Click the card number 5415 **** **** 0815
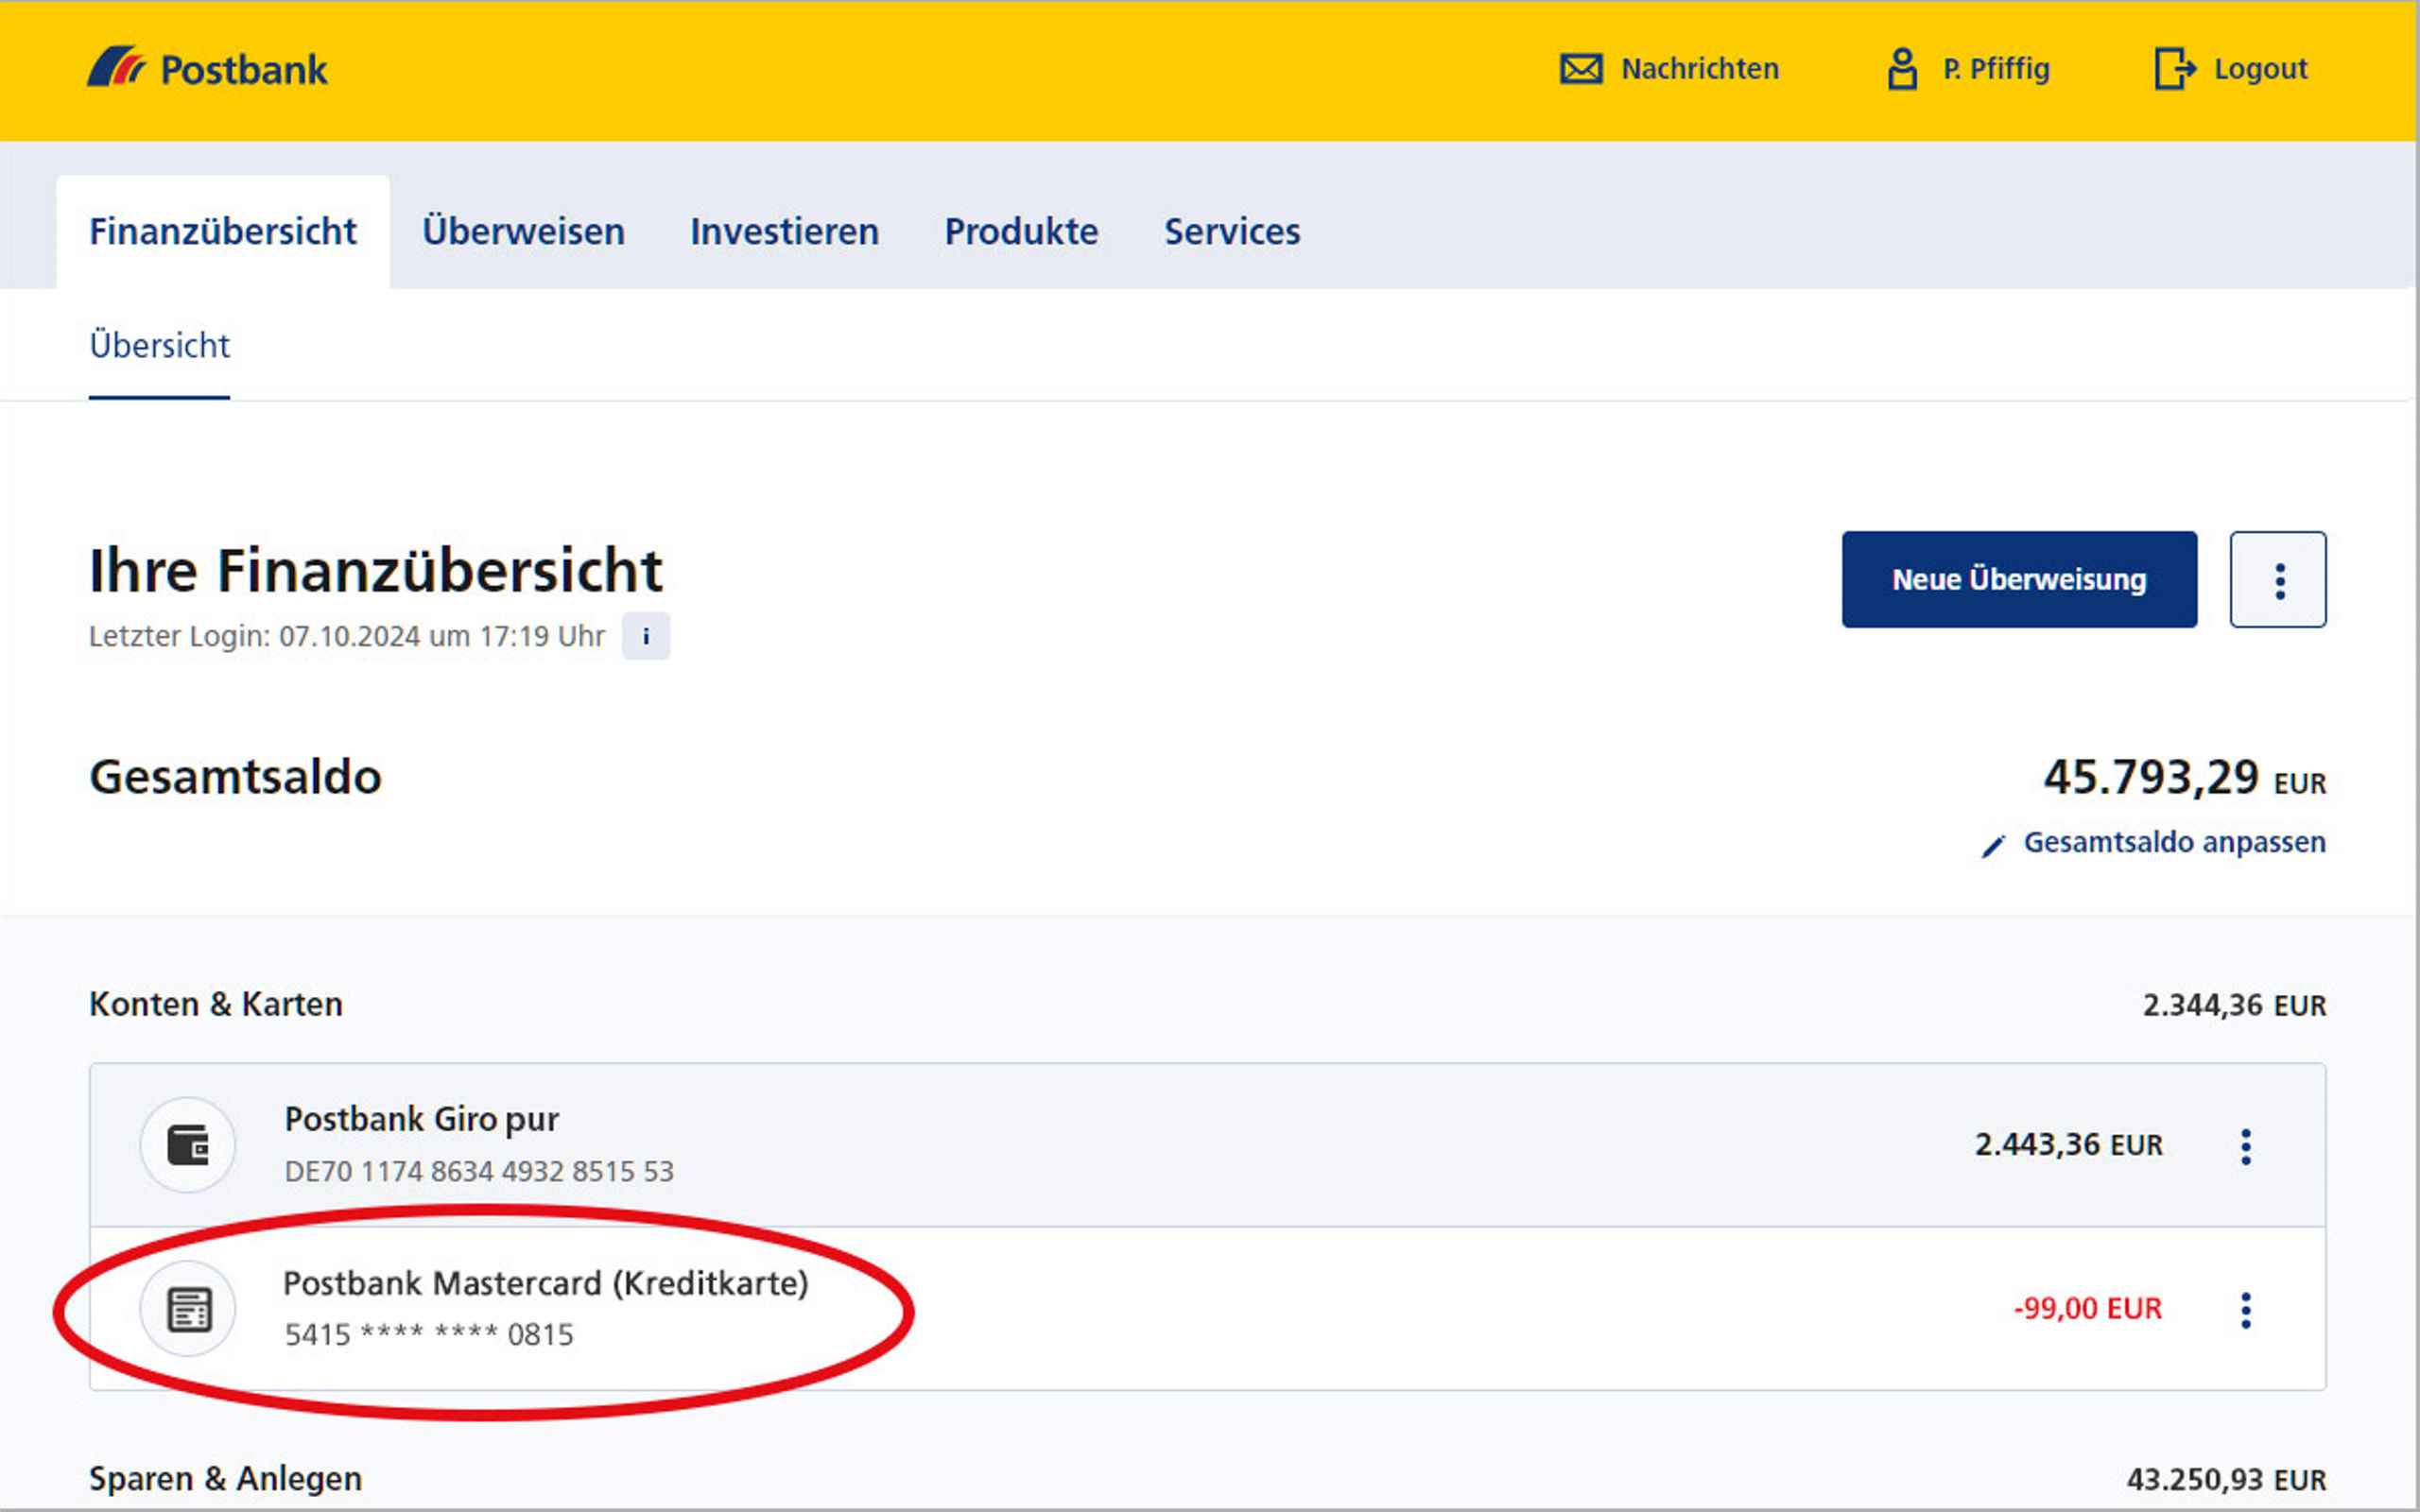This screenshot has height=1512, width=2420. coord(429,1335)
